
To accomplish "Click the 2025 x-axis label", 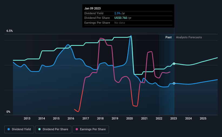I will (203, 118).
